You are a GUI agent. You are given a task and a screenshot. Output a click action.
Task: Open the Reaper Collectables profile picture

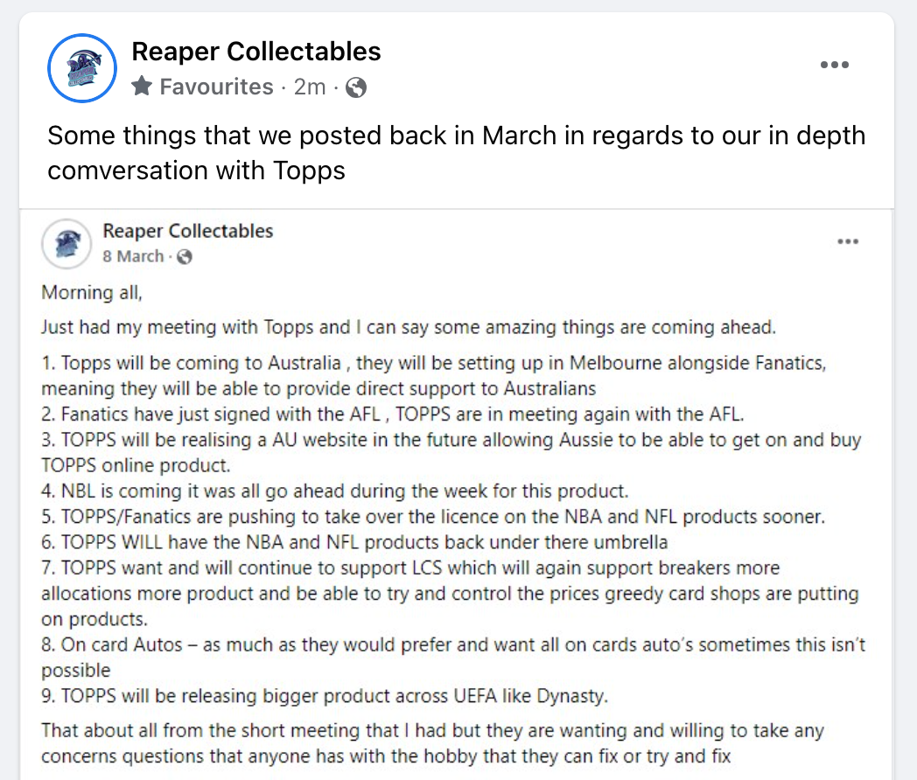click(82, 68)
